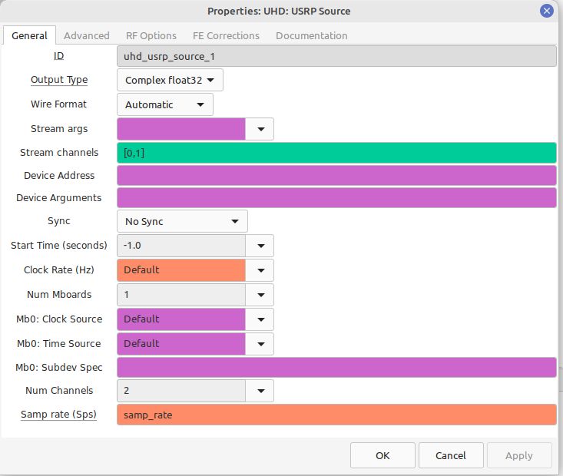Switch to the FE Corrections tab
This screenshot has width=563, height=476.
226,35
